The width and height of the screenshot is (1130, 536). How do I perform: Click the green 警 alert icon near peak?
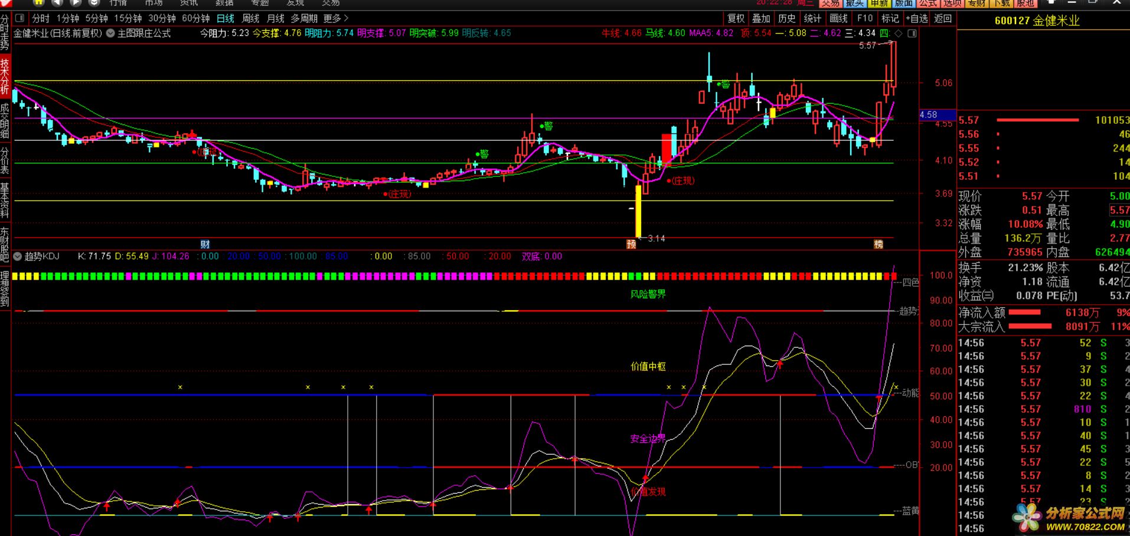click(724, 84)
